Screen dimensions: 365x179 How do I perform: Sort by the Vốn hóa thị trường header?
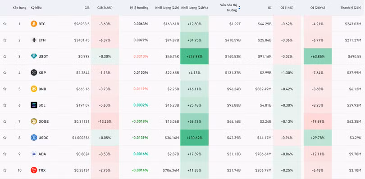[228, 8]
